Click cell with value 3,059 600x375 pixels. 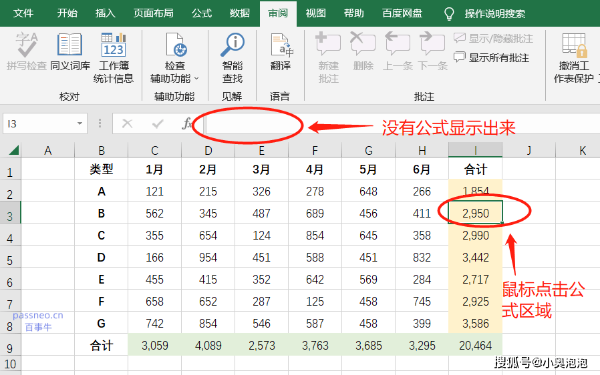pyautogui.click(x=154, y=345)
